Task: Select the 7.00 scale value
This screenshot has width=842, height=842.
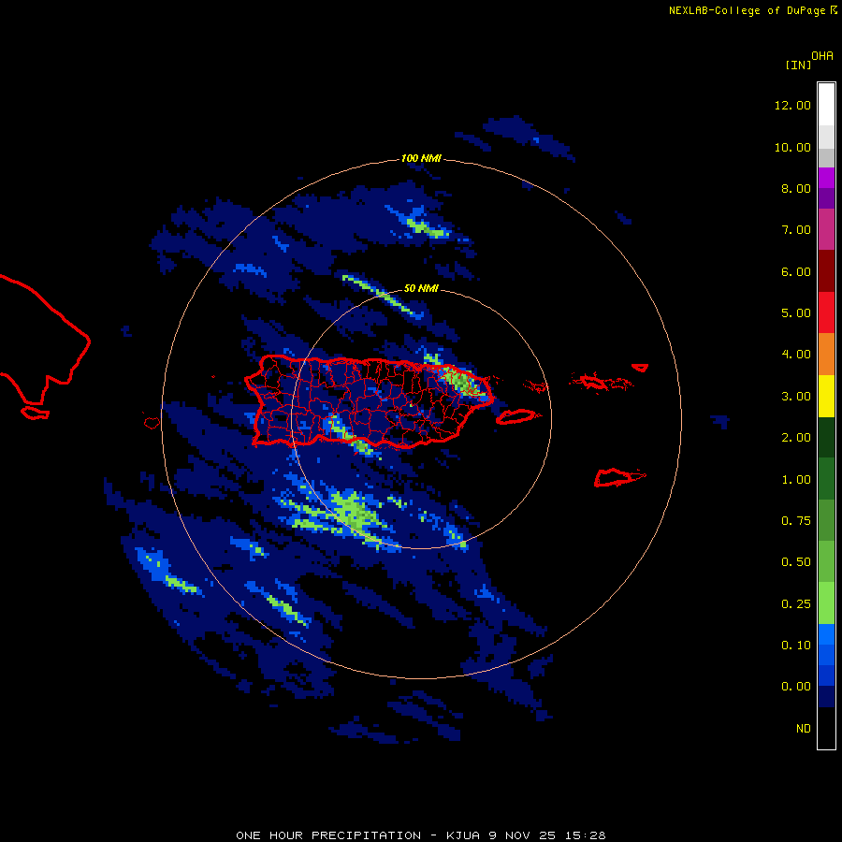Action: click(x=796, y=230)
